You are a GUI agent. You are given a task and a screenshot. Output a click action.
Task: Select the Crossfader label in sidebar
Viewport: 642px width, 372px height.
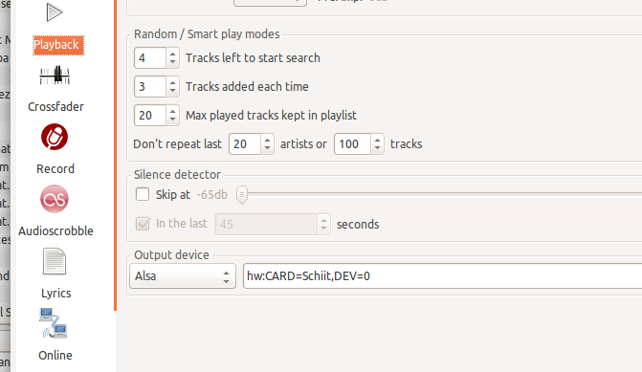55,107
